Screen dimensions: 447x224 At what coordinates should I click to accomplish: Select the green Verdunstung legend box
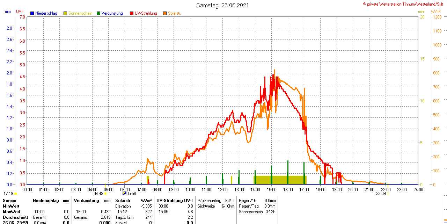click(98, 13)
